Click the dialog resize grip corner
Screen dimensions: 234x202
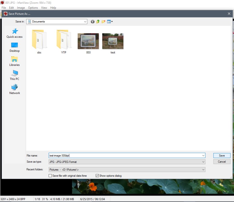pos(231,177)
